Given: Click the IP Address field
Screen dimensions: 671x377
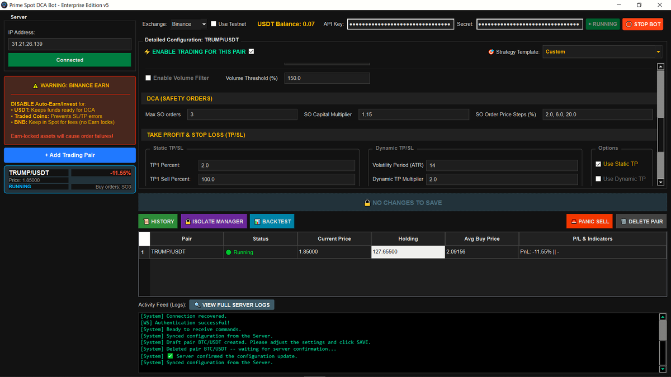Looking at the screenshot, I should [70, 44].
